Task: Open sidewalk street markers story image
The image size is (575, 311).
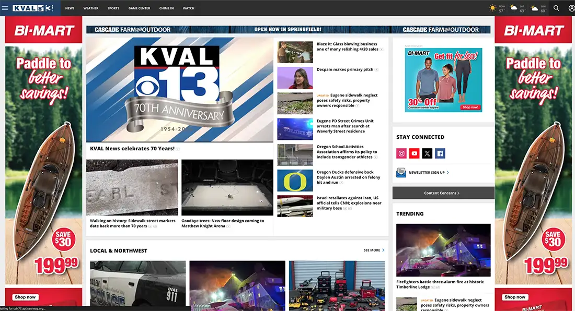Action: [x=132, y=187]
